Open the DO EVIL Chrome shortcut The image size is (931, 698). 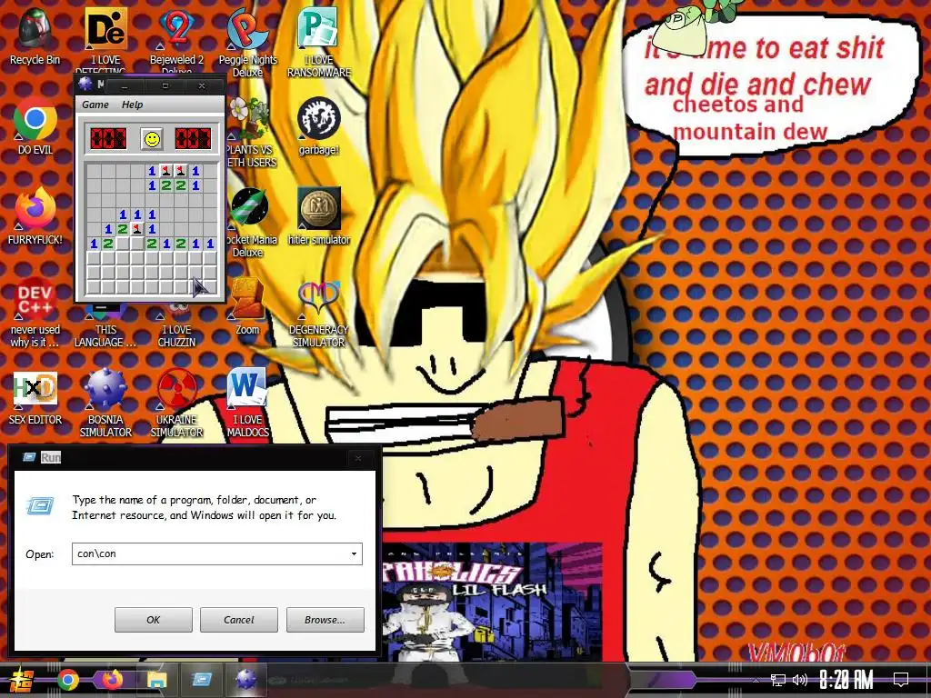35,125
